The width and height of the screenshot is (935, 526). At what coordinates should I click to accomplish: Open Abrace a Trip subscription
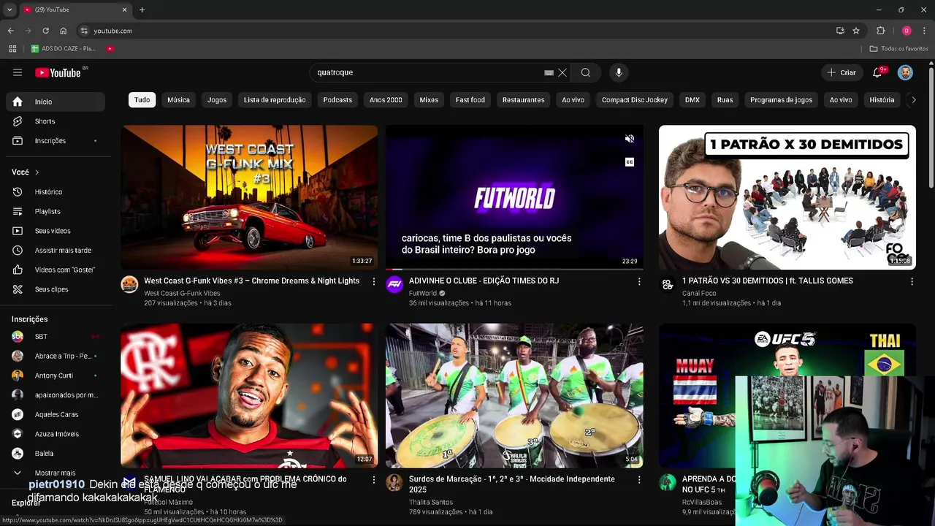56,356
